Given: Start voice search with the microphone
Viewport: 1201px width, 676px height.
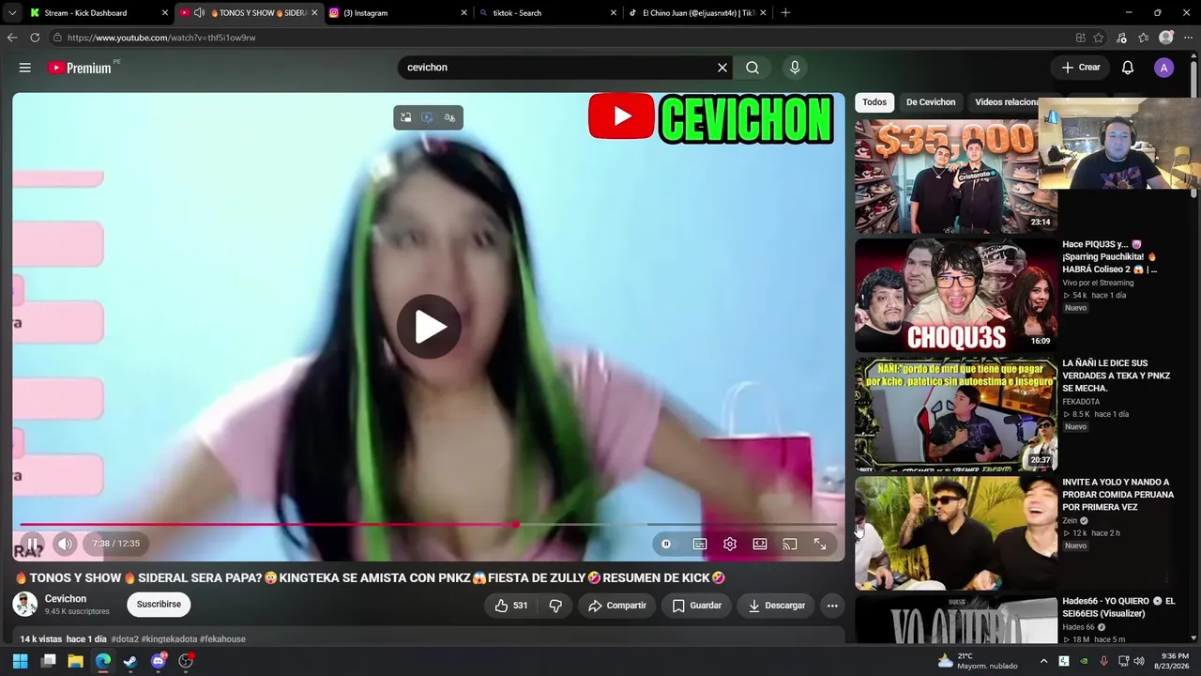Looking at the screenshot, I should coord(795,68).
